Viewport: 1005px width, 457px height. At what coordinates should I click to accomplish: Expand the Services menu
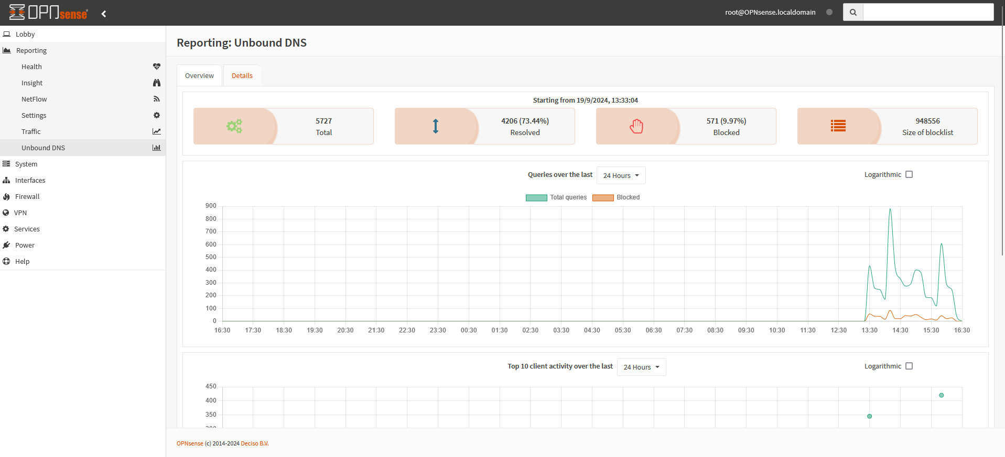(83, 229)
